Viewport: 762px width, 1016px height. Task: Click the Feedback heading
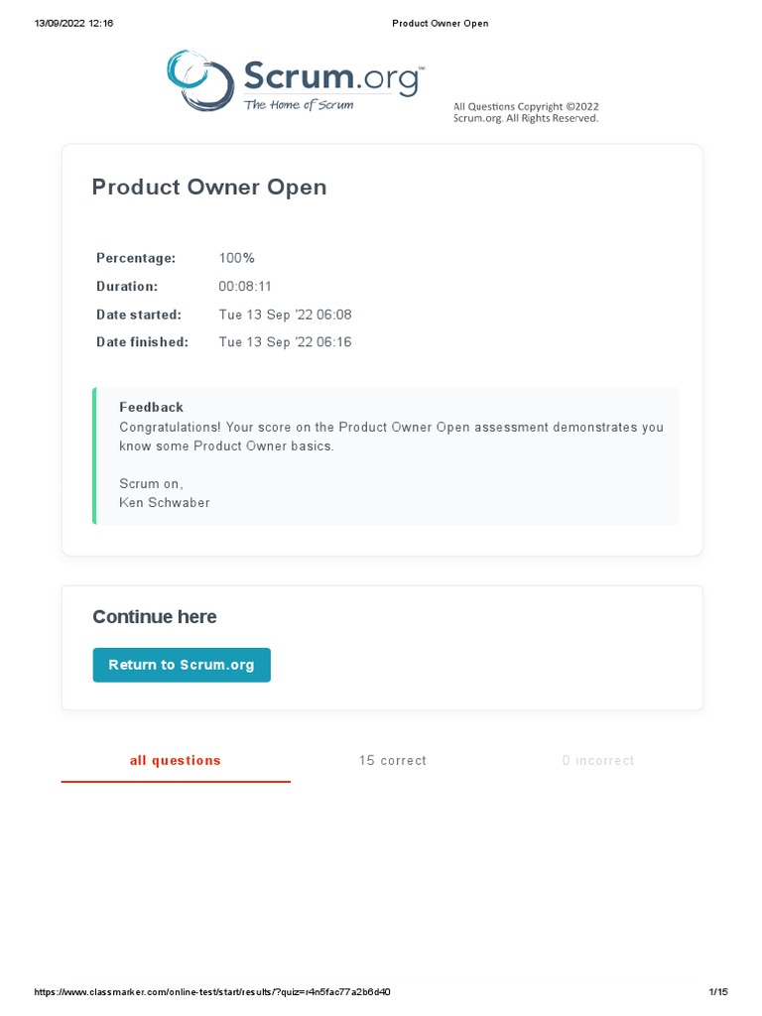[x=152, y=407]
